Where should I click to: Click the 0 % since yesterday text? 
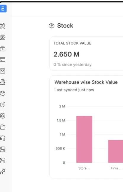pos(72,64)
